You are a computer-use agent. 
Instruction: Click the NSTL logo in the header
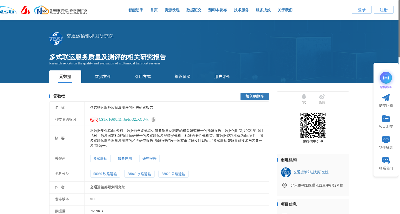[x=8, y=10]
